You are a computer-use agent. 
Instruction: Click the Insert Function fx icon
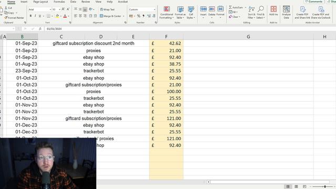40,29
